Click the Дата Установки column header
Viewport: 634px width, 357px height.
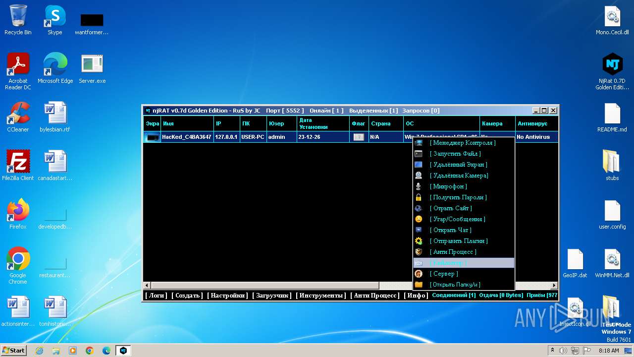pos(323,123)
